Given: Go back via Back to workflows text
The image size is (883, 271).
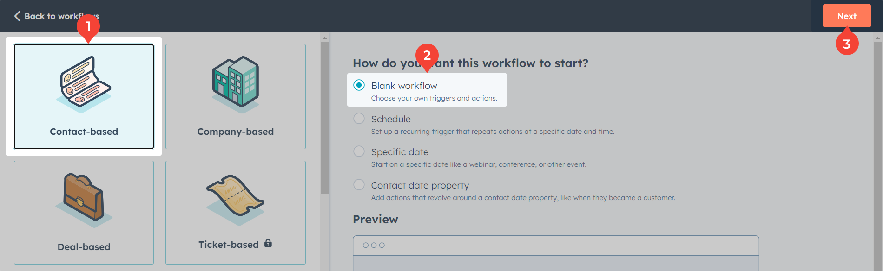Looking at the screenshot, I should [61, 16].
